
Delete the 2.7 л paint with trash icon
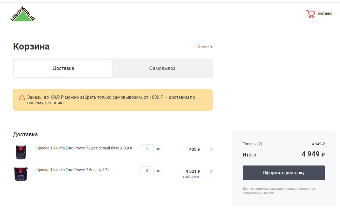pos(212,171)
